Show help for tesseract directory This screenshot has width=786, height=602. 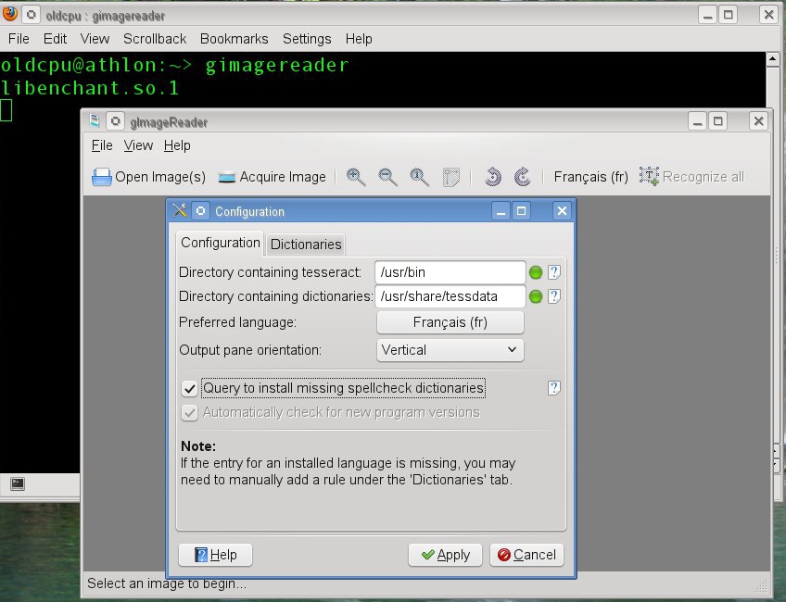pos(554,272)
